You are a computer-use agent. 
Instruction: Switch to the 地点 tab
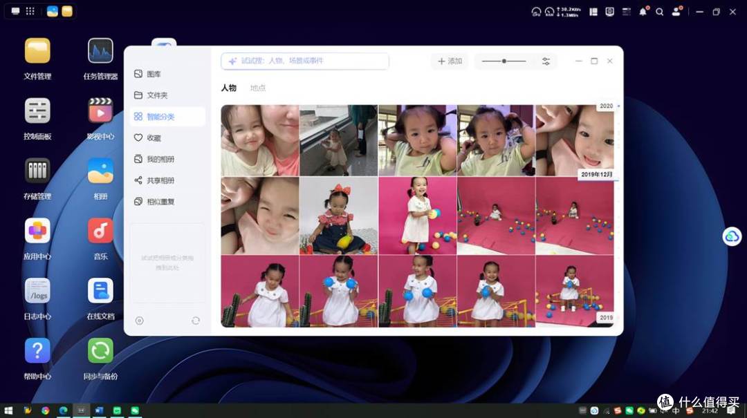click(x=258, y=88)
